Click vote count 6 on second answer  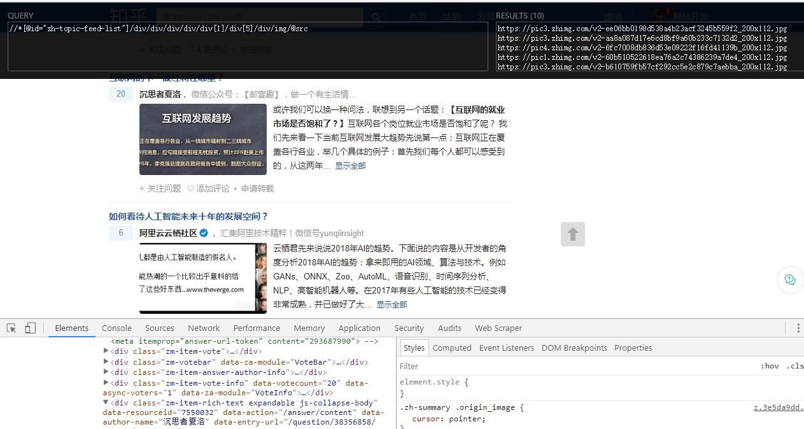(x=121, y=233)
